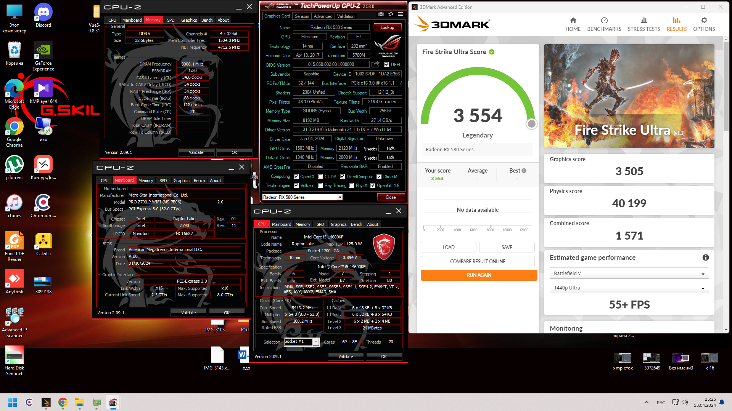Open the Battlefield V game dropdown
The height and width of the screenshot is (411, 732).
pyautogui.click(x=629, y=273)
